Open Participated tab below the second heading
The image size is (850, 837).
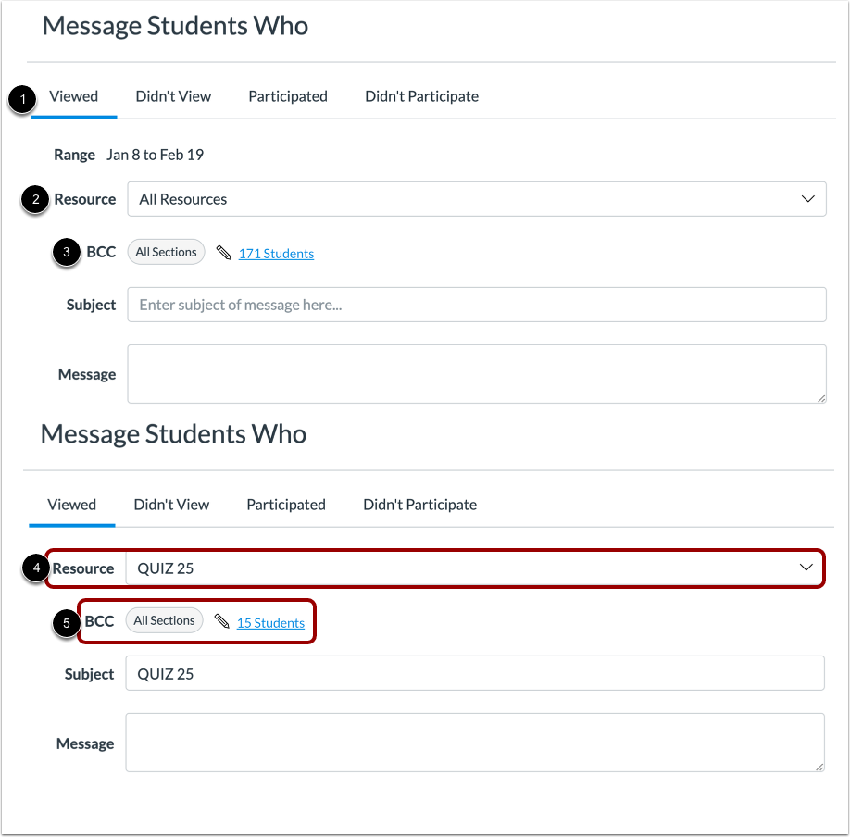pyautogui.click(x=285, y=505)
